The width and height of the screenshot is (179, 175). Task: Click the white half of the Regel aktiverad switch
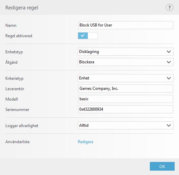point(93,36)
